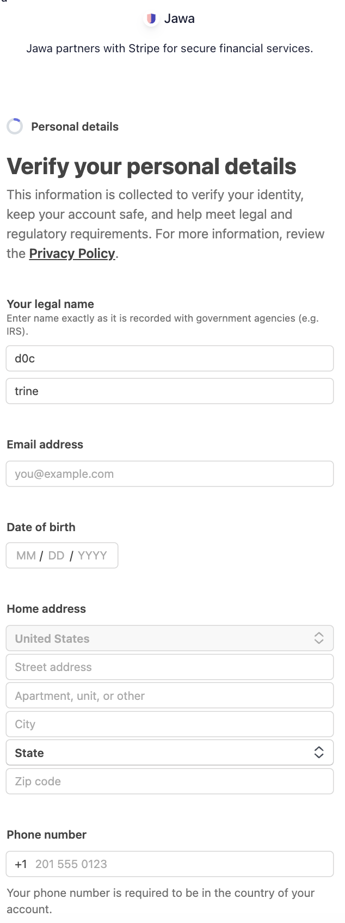
Task: Click the Jawa shield logo icon
Action: 151,18
